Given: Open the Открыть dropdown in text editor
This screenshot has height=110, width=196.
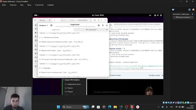Looking at the screenshot, I should [43, 25].
